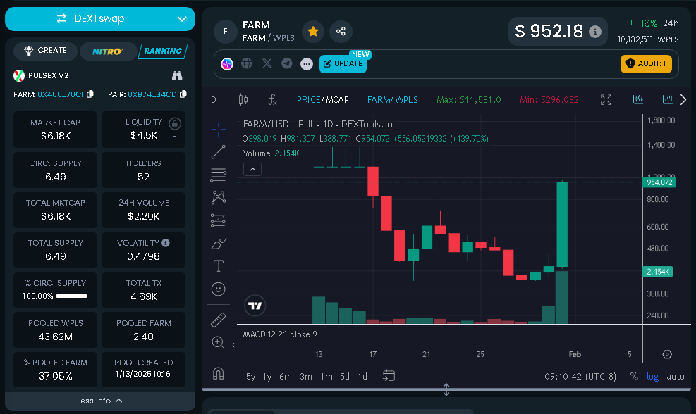The height and width of the screenshot is (414, 696).
Task: Toggle percent scale mode
Action: tap(634, 376)
